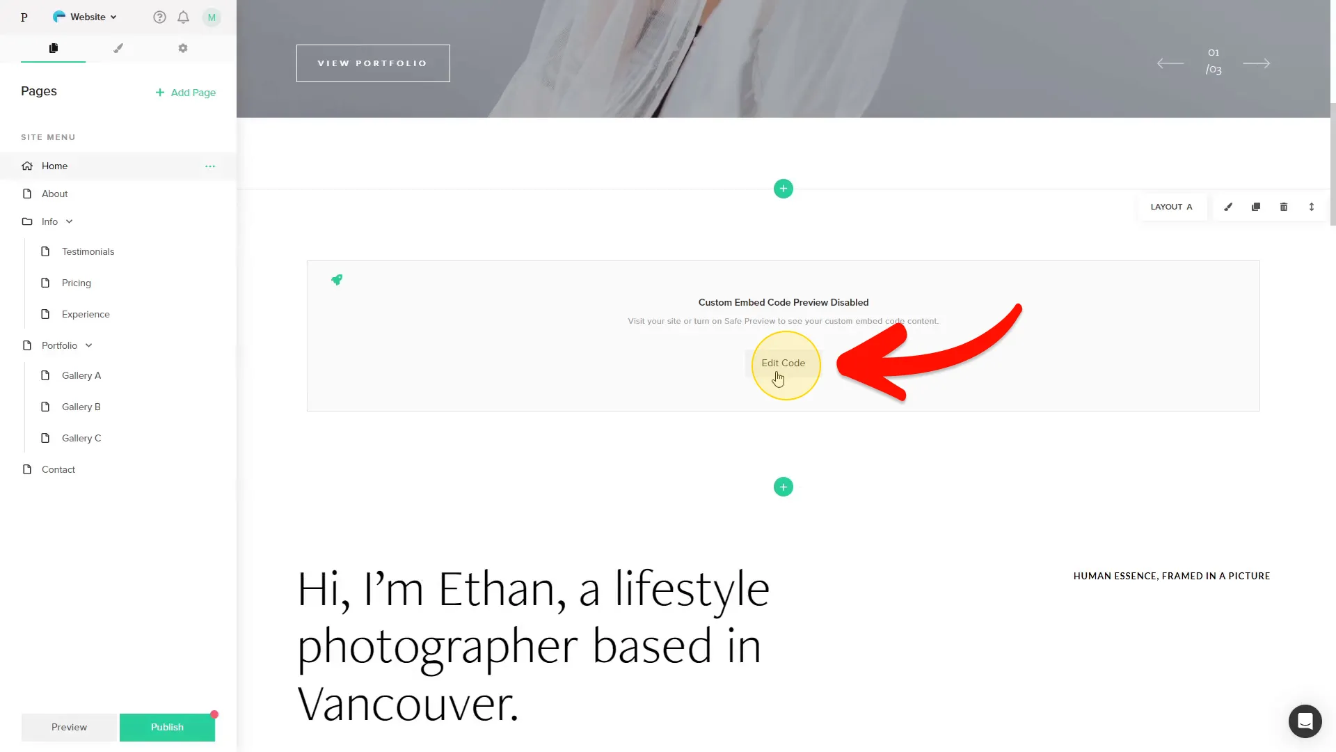
Task: Delete the section with the trash icon
Action: coord(1284,207)
